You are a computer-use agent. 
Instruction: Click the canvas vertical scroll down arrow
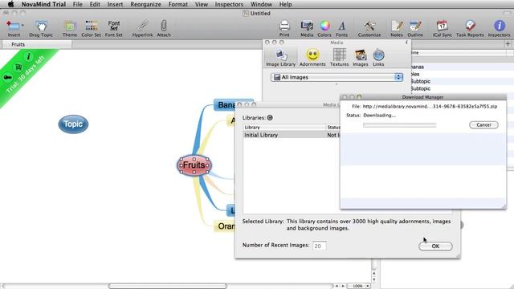pyautogui.click(x=374, y=280)
